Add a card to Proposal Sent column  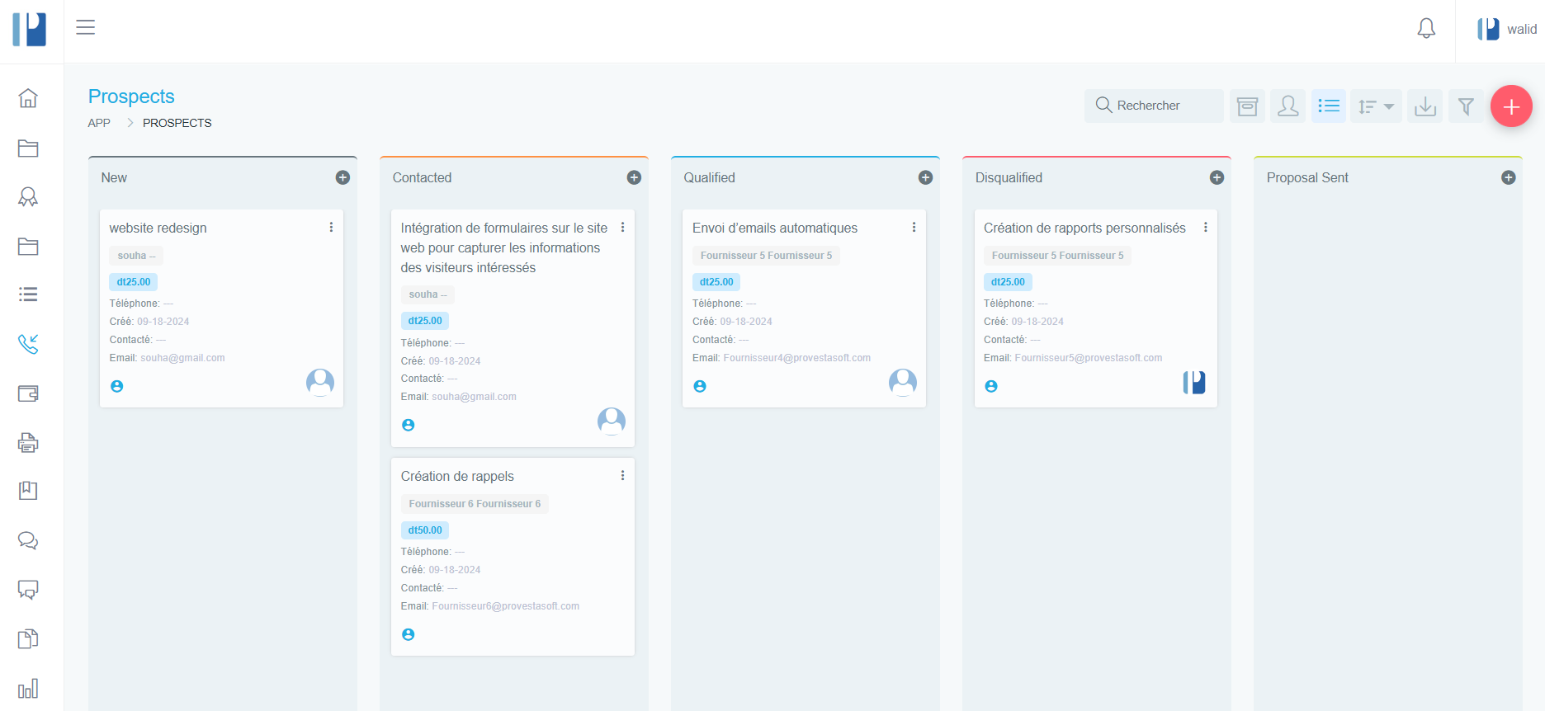tap(1508, 177)
